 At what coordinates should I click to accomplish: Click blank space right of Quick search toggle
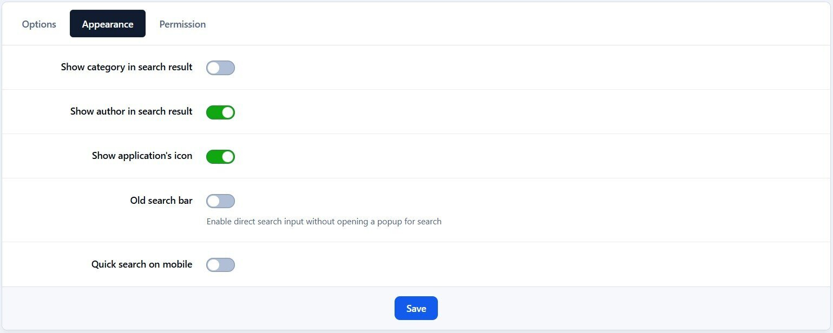point(487,265)
